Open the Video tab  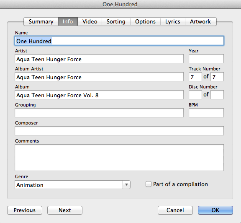pos(90,21)
